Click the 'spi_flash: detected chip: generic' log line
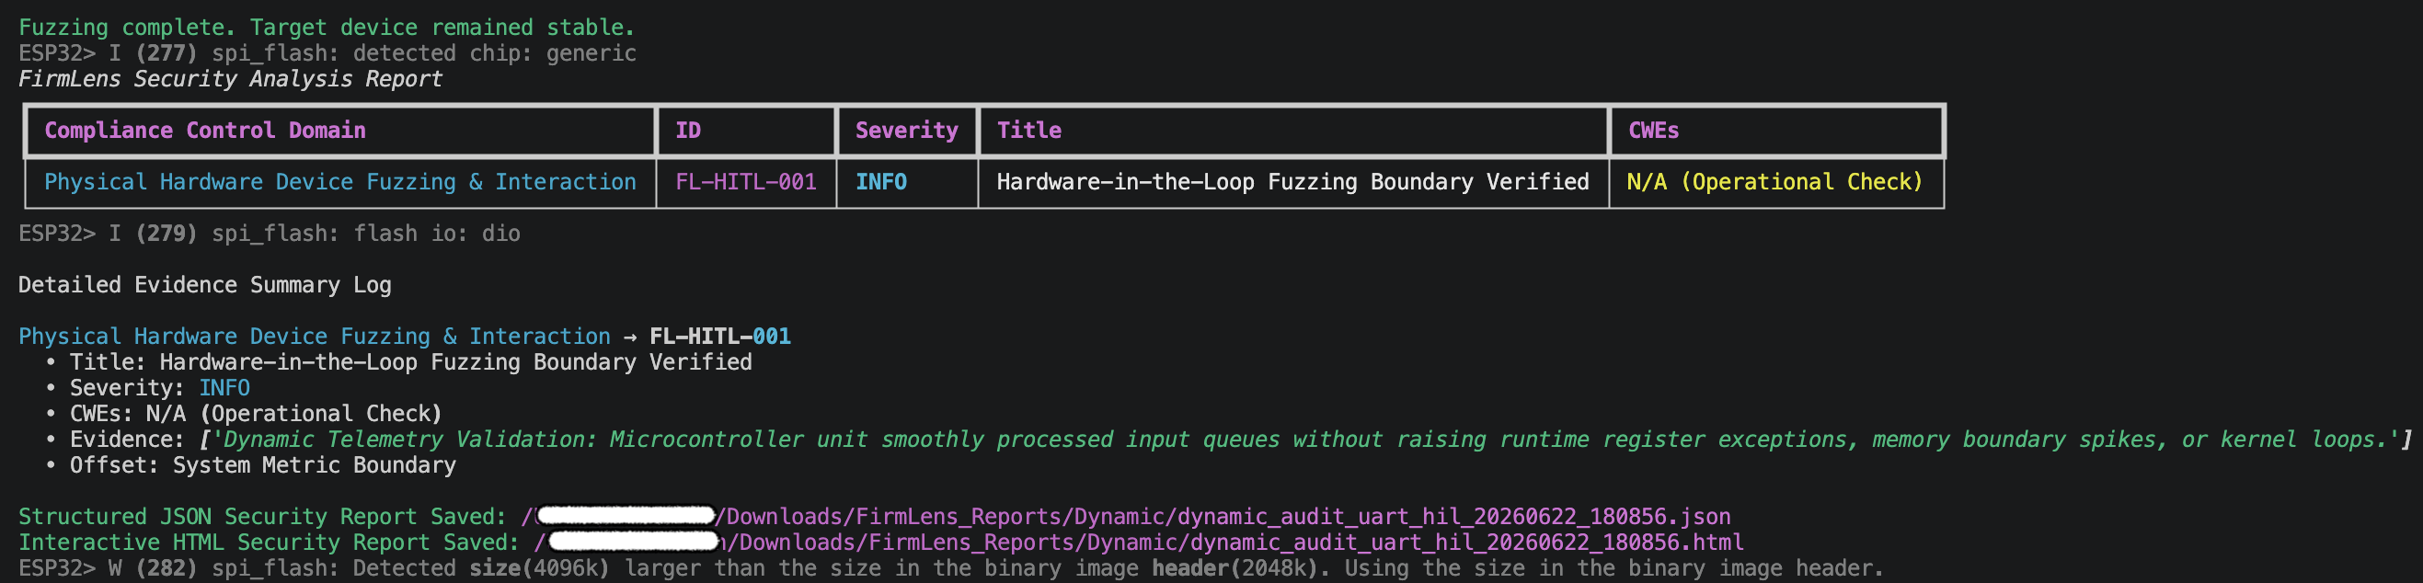Image resolution: width=2423 pixels, height=583 pixels. pyautogui.click(x=327, y=53)
